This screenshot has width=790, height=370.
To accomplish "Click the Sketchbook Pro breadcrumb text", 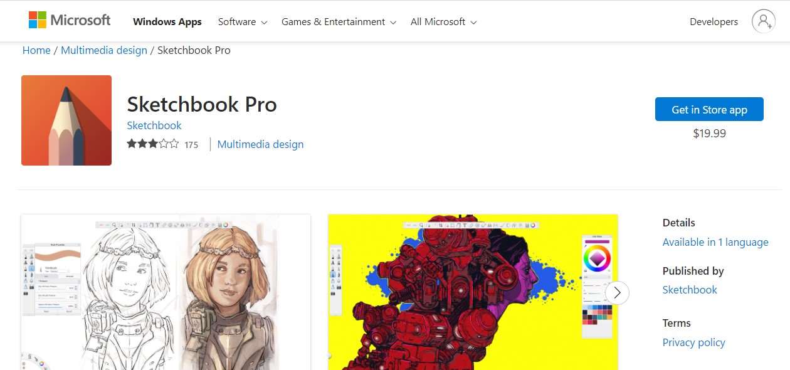I will tap(194, 50).
